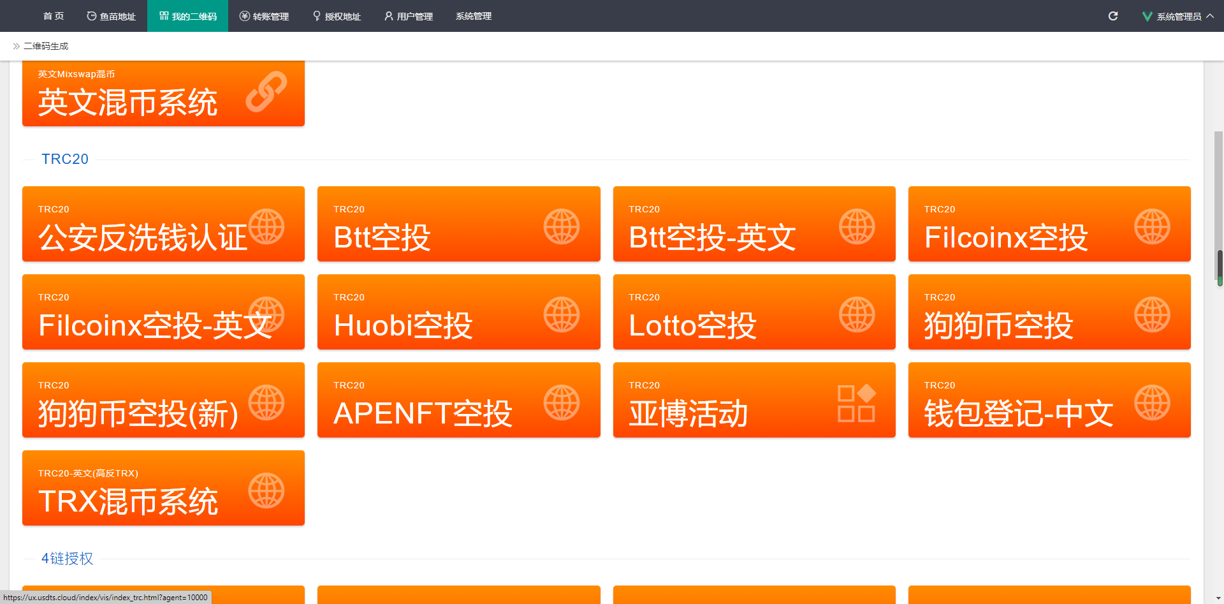Click the 英文Mixswap混币 subtitle text
The height and width of the screenshot is (604, 1224).
coord(76,74)
